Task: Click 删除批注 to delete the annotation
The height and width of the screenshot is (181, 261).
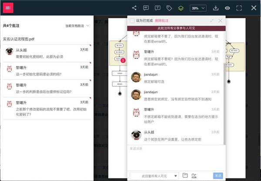Action: pyautogui.click(x=161, y=20)
